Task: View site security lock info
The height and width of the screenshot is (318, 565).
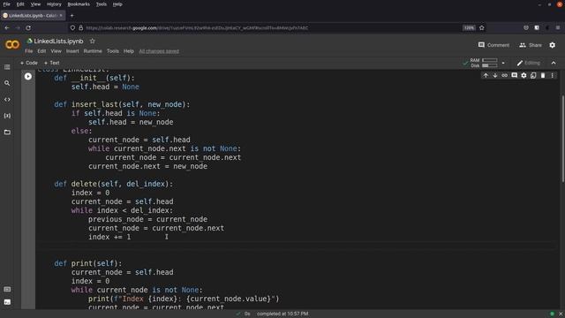Action: 80,27
